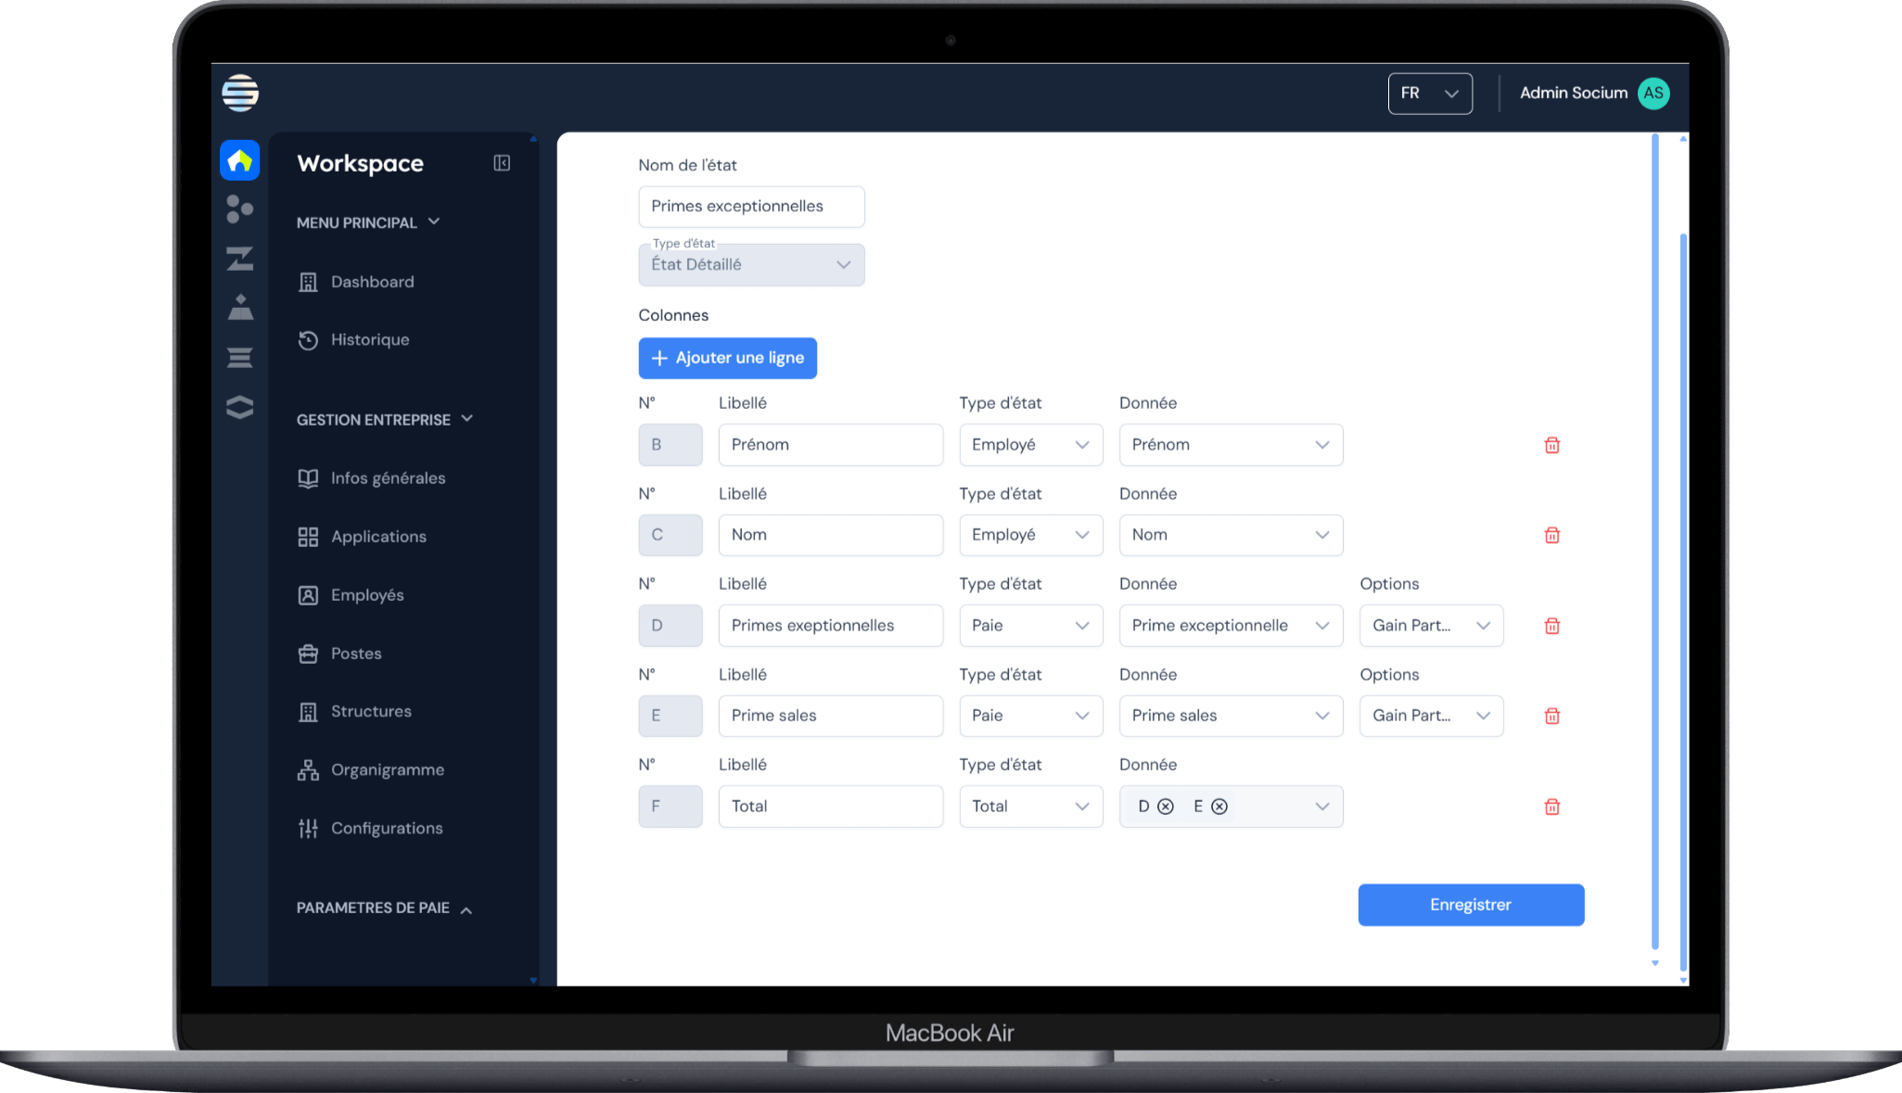This screenshot has height=1093, width=1902.
Task: Collapse the Workspace sidebar panel icon
Action: 502,163
